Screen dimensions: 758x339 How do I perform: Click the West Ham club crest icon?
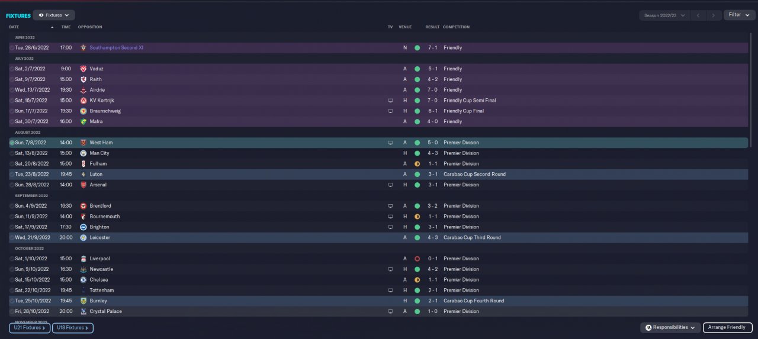83,143
